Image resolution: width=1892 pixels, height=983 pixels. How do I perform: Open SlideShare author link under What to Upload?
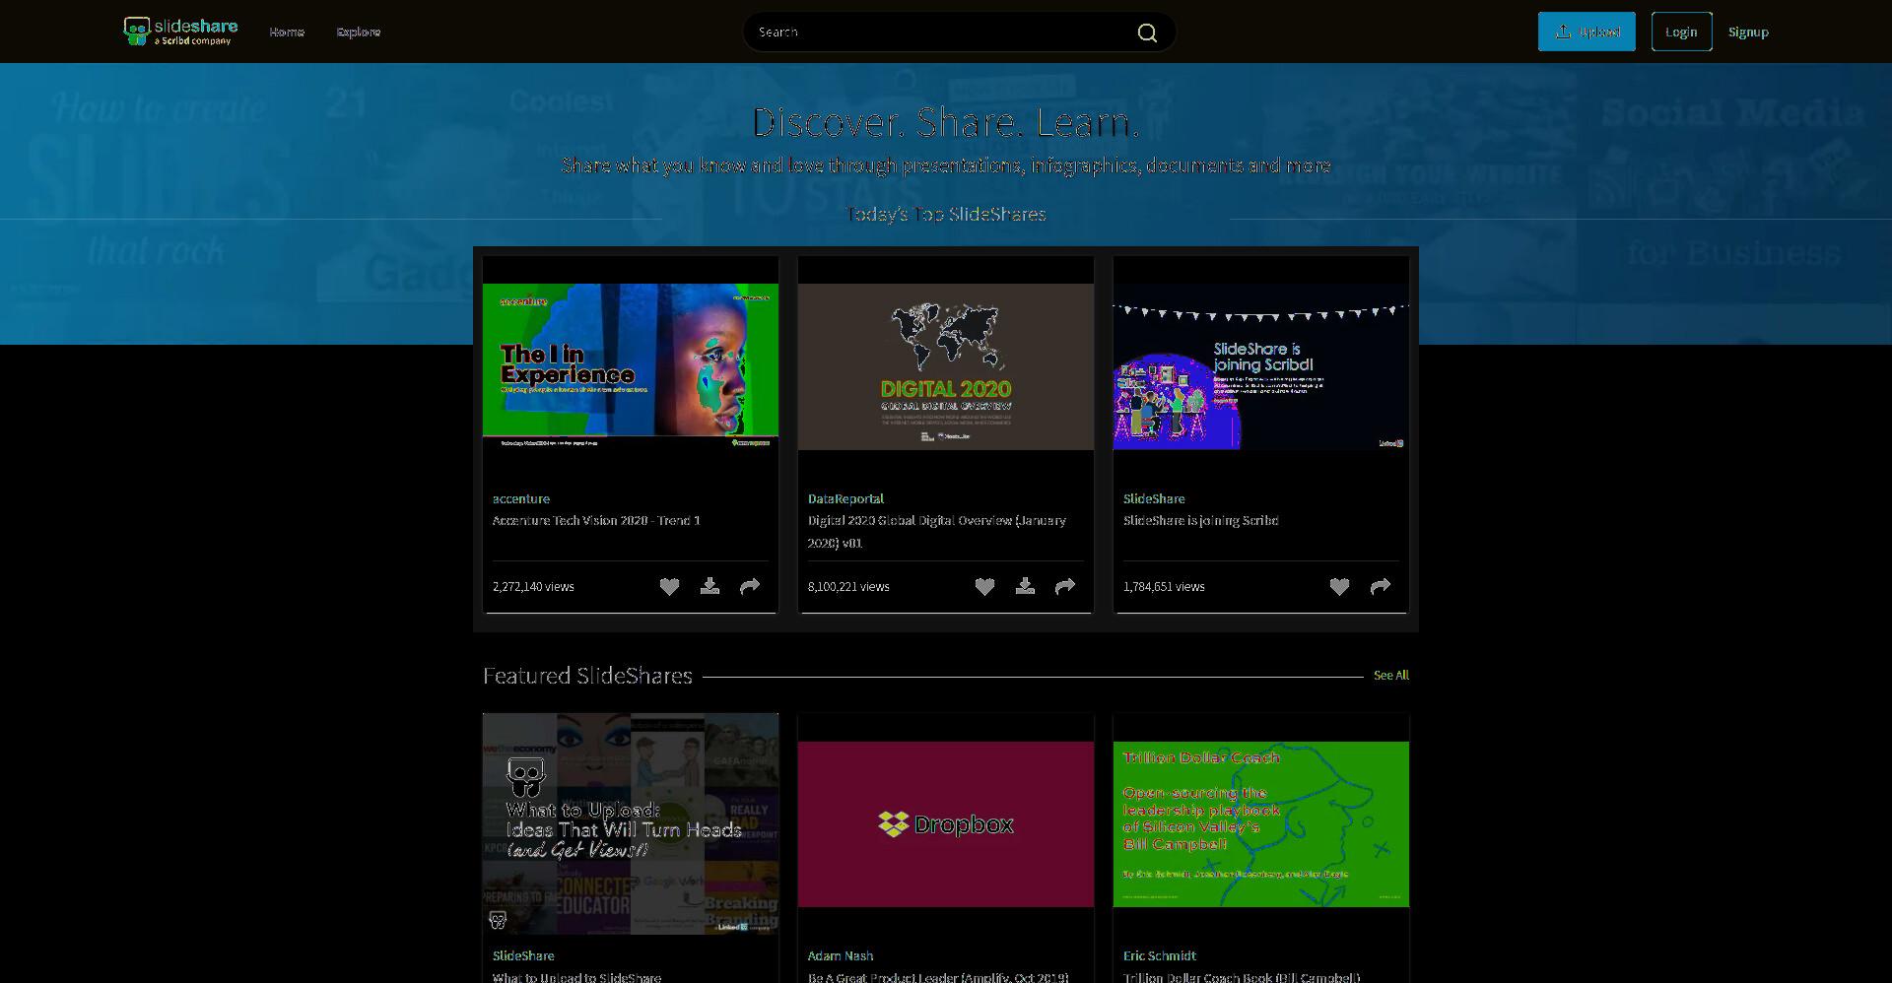coord(523,955)
